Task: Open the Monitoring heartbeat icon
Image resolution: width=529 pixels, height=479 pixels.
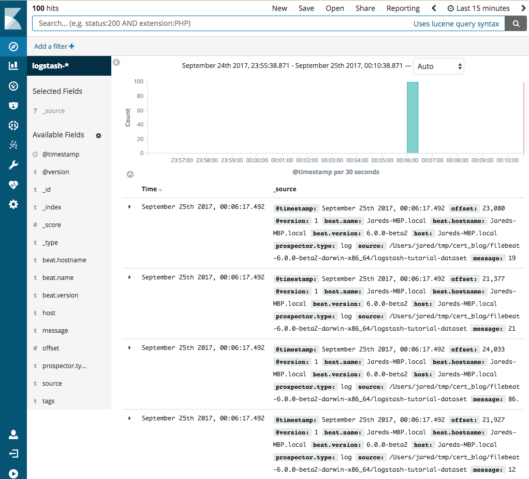Action: click(13, 185)
